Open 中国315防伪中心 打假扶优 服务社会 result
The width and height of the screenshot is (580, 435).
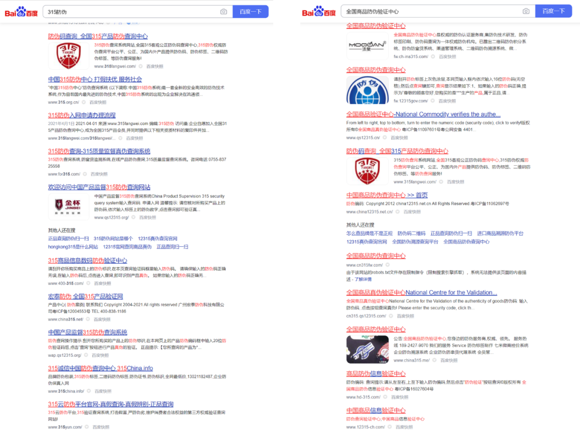pyautogui.click(x=95, y=79)
